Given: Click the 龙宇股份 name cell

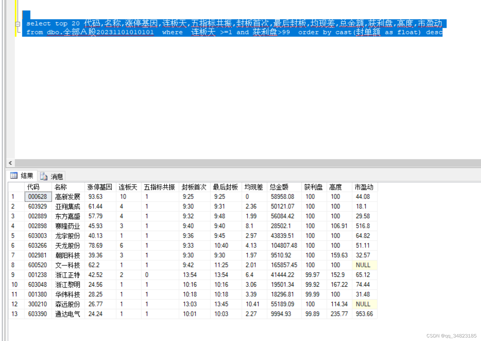Looking at the screenshot, I should pos(69,236).
